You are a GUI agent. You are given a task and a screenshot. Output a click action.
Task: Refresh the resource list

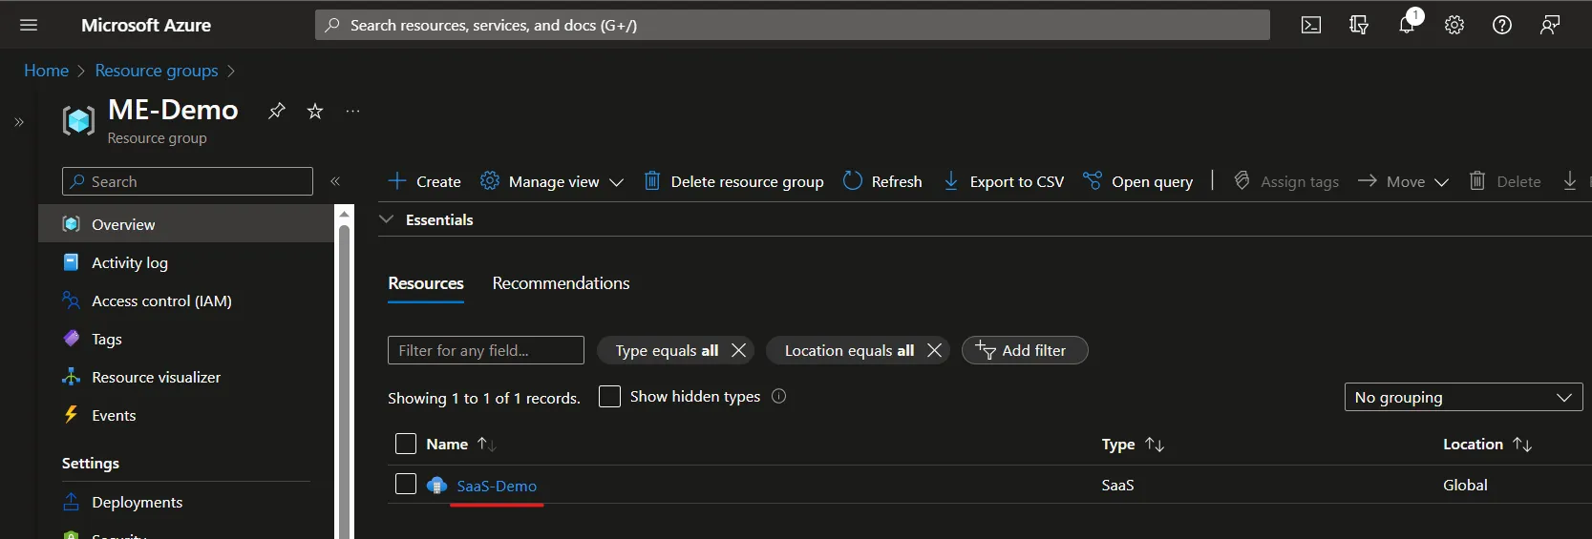pos(883,181)
